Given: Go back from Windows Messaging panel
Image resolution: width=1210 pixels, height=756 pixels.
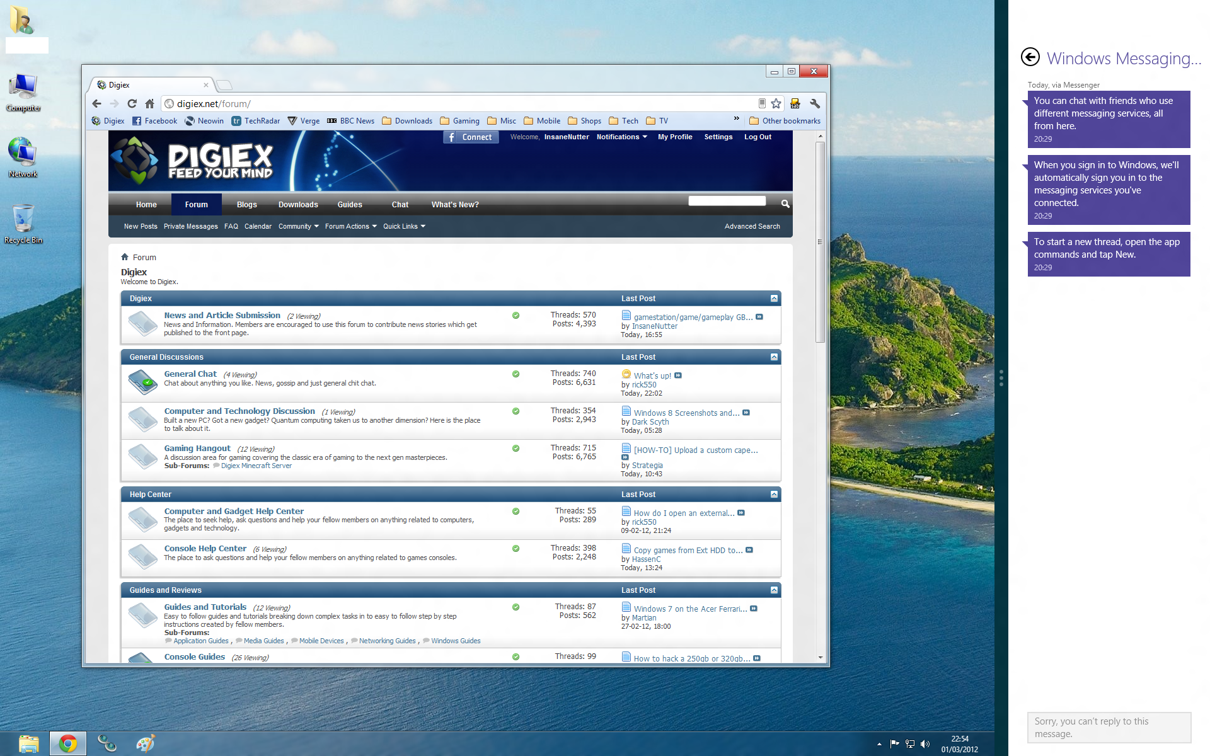Looking at the screenshot, I should coord(1030,57).
